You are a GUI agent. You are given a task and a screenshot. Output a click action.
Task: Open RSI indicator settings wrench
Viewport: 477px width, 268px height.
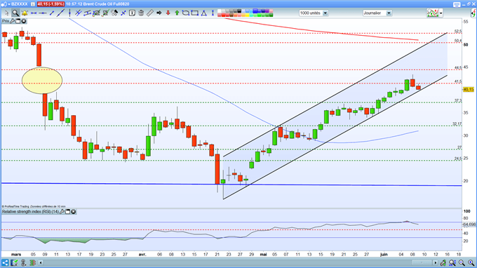point(62,211)
